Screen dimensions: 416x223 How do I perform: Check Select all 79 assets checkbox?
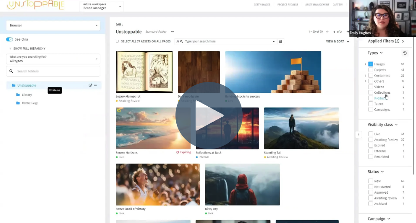[x=117, y=41]
